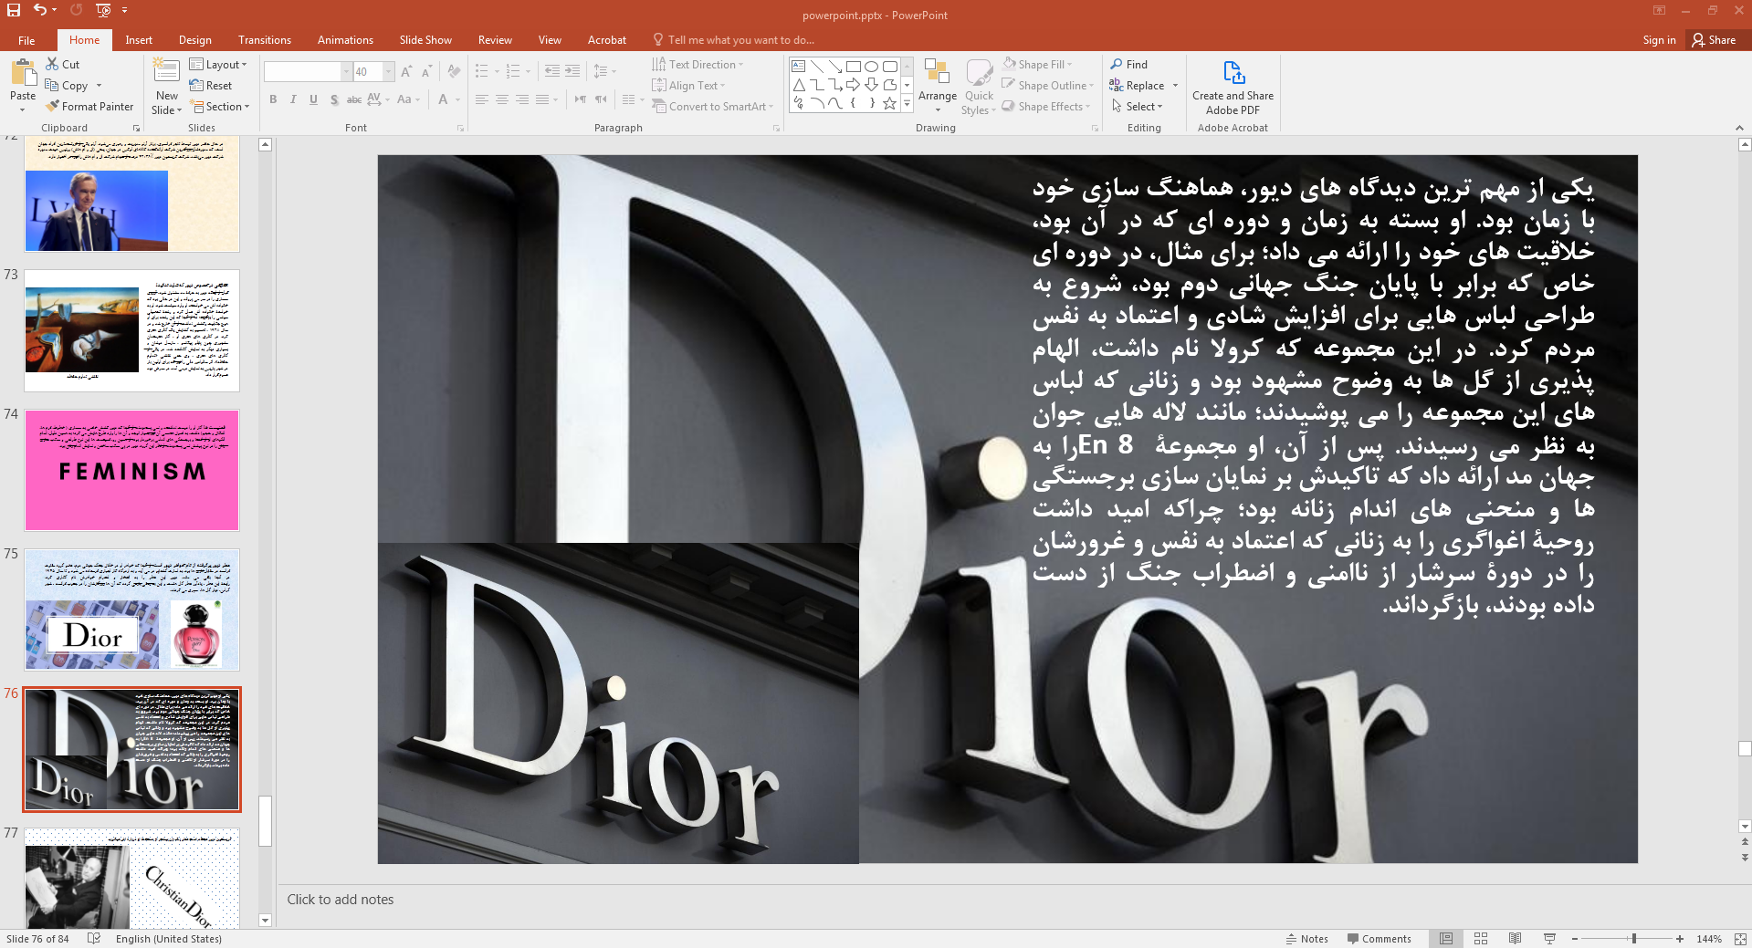Click the Save icon in title bar
1752x948 pixels.
[x=14, y=10]
